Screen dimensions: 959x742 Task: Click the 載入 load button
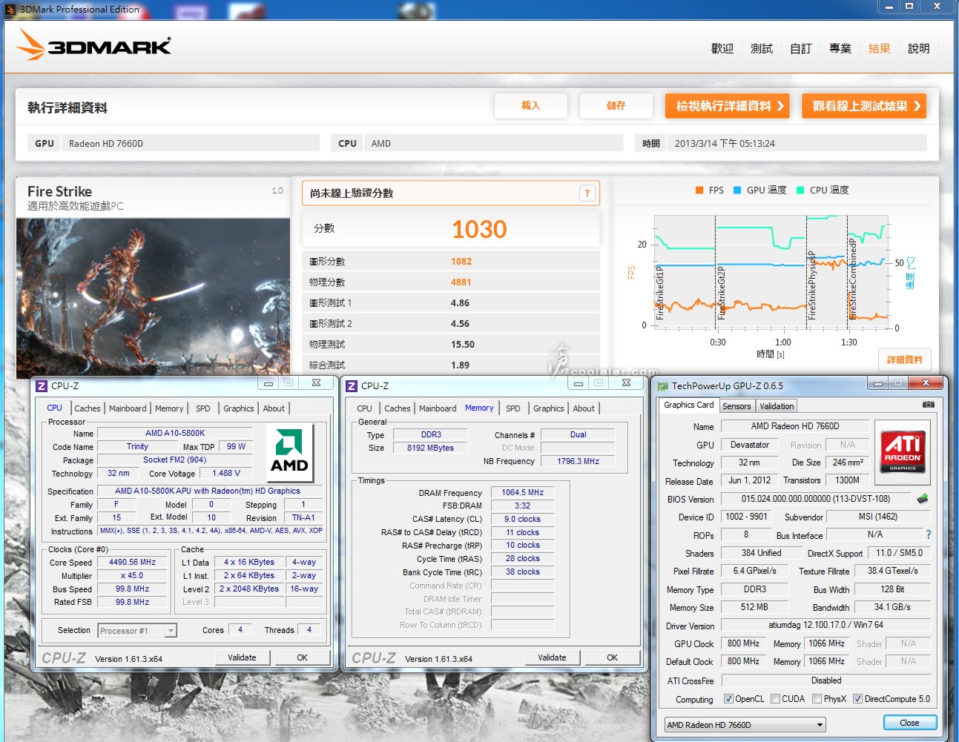(531, 106)
